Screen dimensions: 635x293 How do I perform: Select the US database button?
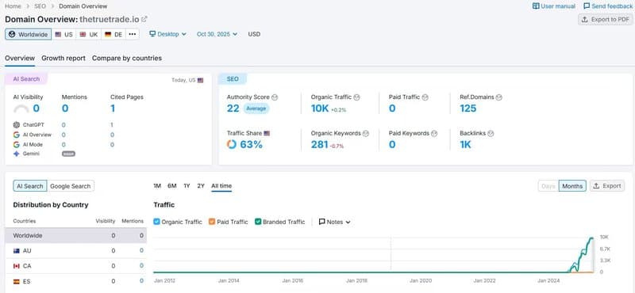[x=64, y=34]
